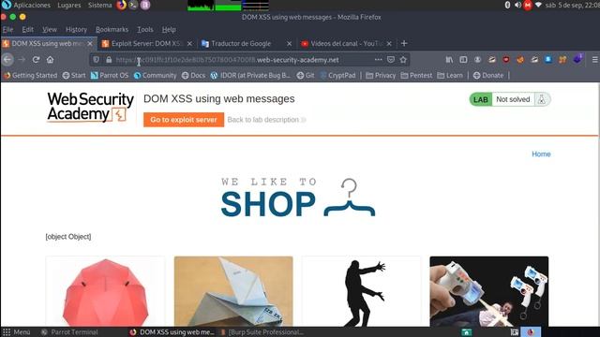
Task: Open the CryptPad bookmark
Action: coord(337,75)
